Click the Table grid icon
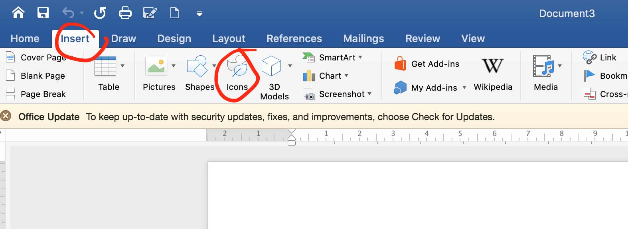The image size is (628, 229). tap(105, 66)
